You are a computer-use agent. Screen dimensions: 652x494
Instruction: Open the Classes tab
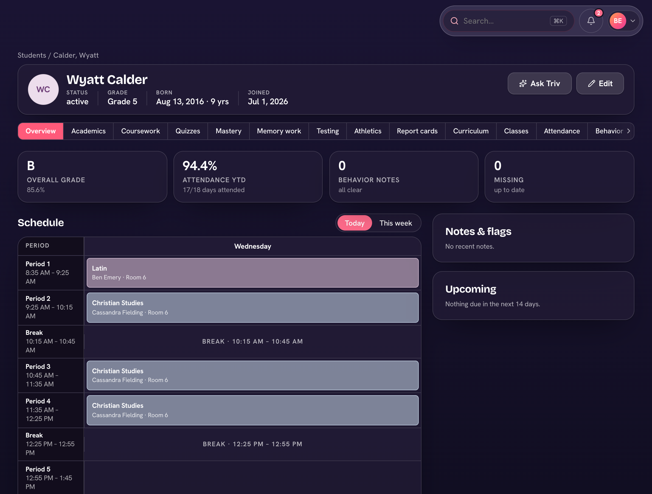click(x=516, y=131)
